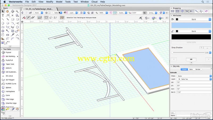Open the zoom percentage dropdown
Screen dimensions: 213x120
click(x=103, y=13)
